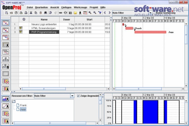Click the task table horizontal scrollbar
The width and height of the screenshot is (189, 126).
click(44, 89)
